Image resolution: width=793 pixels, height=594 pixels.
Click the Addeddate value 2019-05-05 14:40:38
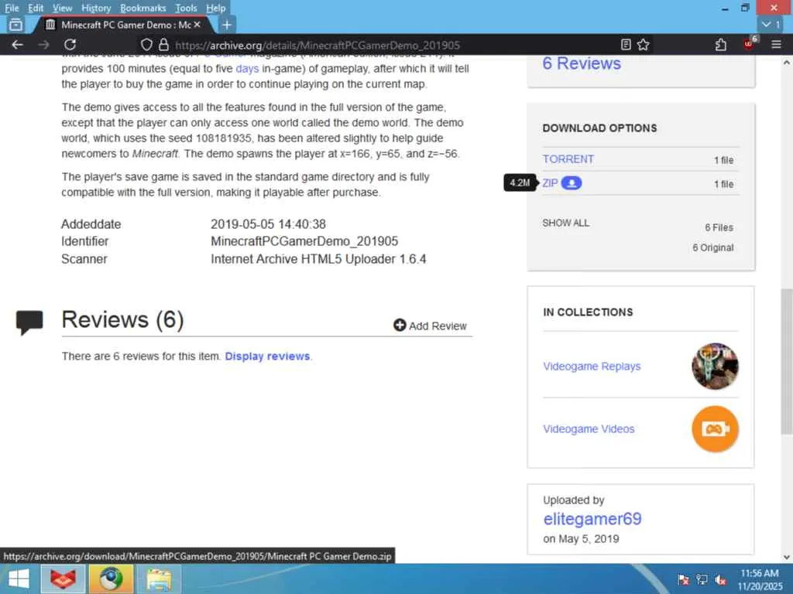(268, 224)
